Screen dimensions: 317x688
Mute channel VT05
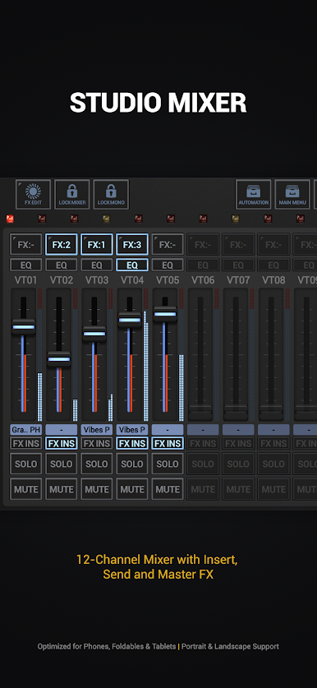click(x=168, y=489)
